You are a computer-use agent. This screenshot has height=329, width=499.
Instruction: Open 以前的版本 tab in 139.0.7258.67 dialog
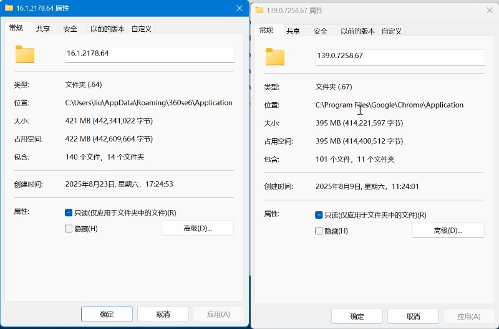[357, 31]
